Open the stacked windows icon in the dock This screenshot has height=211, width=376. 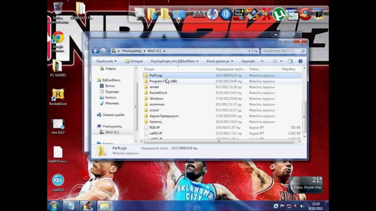pyautogui.click(x=292, y=14)
